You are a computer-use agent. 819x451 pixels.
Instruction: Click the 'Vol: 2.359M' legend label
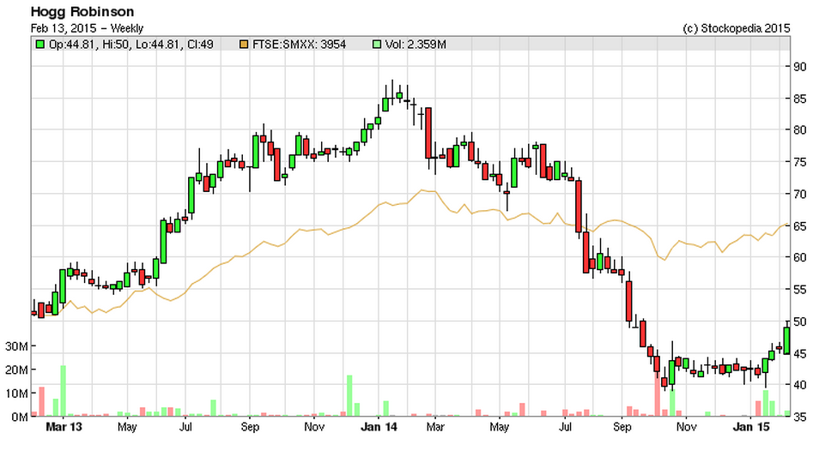pyautogui.click(x=416, y=45)
